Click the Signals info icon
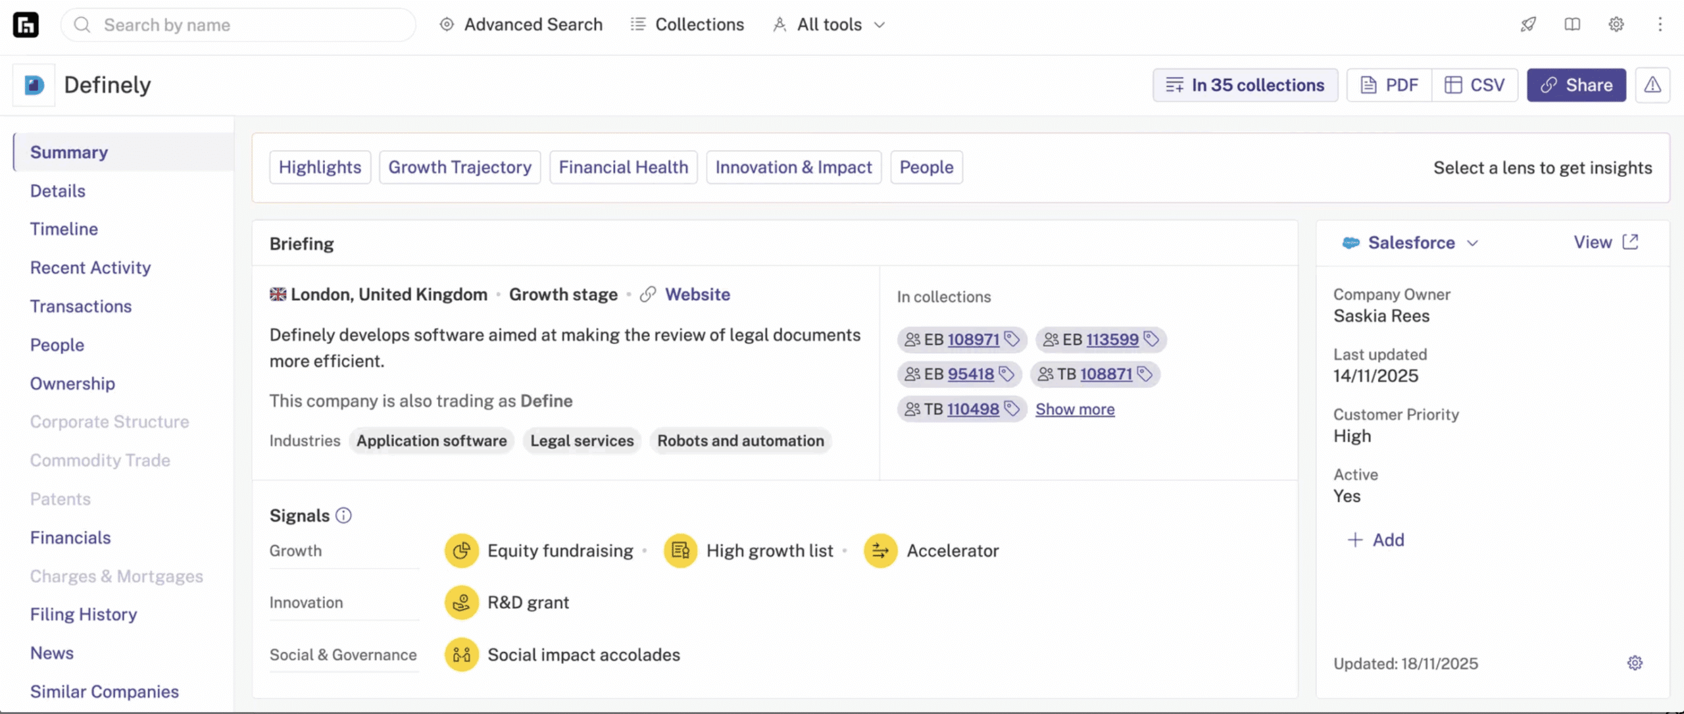Image resolution: width=1684 pixels, height=714 pixels. pyautogui.click(x=343, y=515)
